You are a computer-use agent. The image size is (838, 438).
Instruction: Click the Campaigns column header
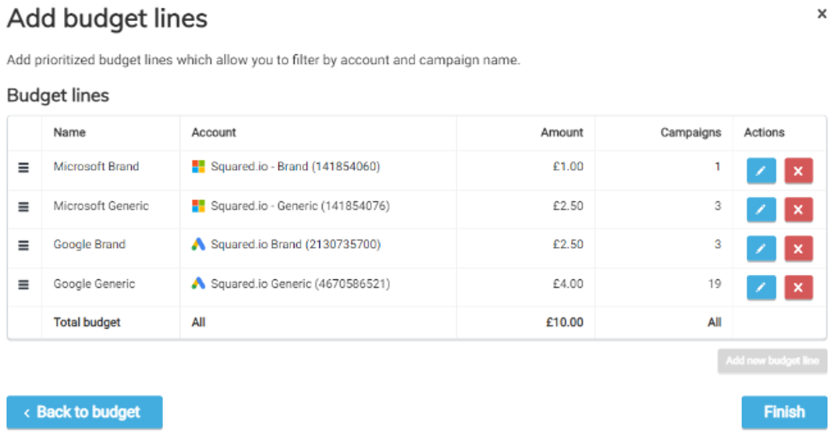pos(691,132)
